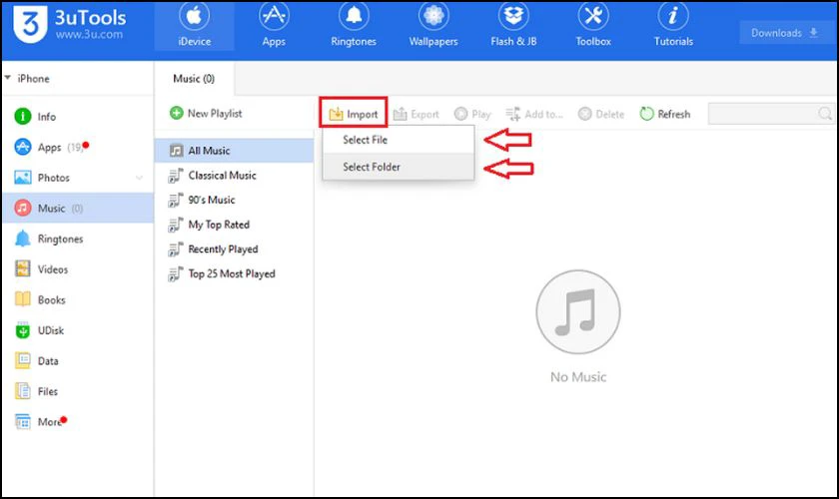Open the Import dropdown button
839x499 pixels.
354,114
